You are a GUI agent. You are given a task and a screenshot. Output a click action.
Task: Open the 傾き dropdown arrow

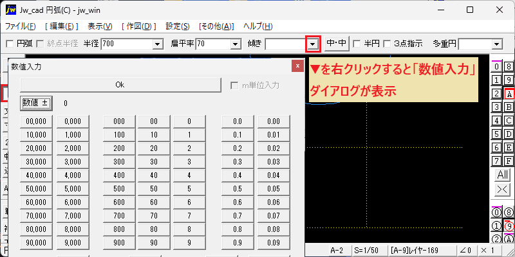[x=314, y=44]
